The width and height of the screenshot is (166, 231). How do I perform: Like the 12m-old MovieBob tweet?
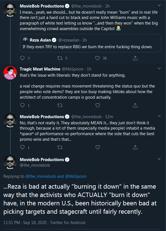(x=98, y=147)
